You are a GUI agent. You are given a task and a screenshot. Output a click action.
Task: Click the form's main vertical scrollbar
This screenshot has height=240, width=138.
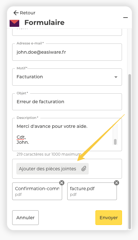point(130,151)
